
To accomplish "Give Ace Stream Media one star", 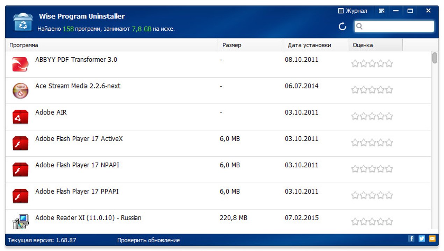I will tap(355, 90).
